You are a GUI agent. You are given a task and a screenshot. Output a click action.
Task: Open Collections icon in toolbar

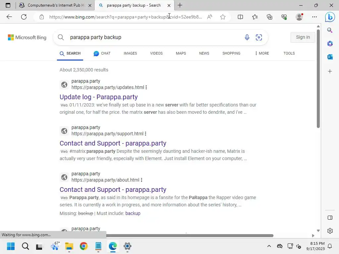click(x=269, y=17)
